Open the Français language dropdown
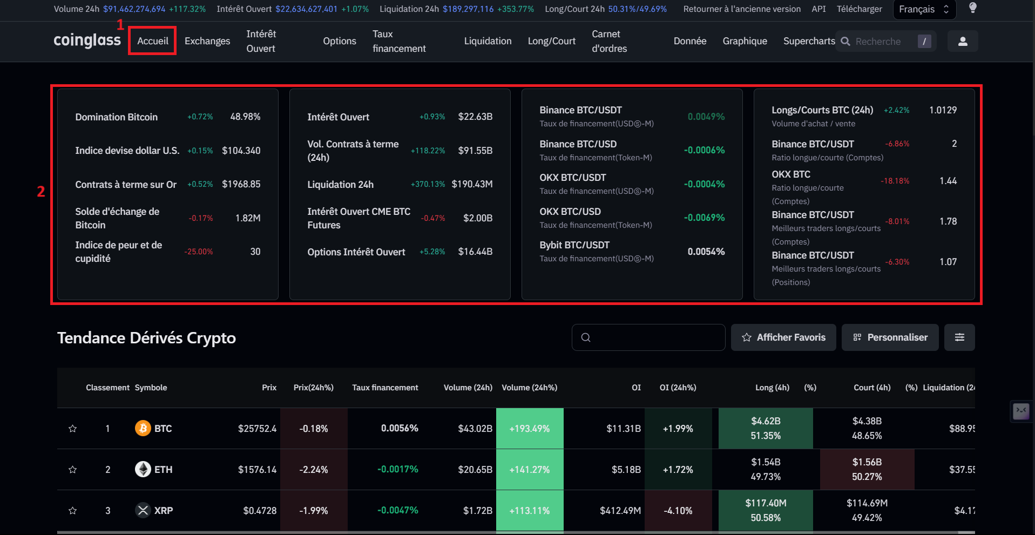This screenshot has height=535, width=1035. pos(924,9)
